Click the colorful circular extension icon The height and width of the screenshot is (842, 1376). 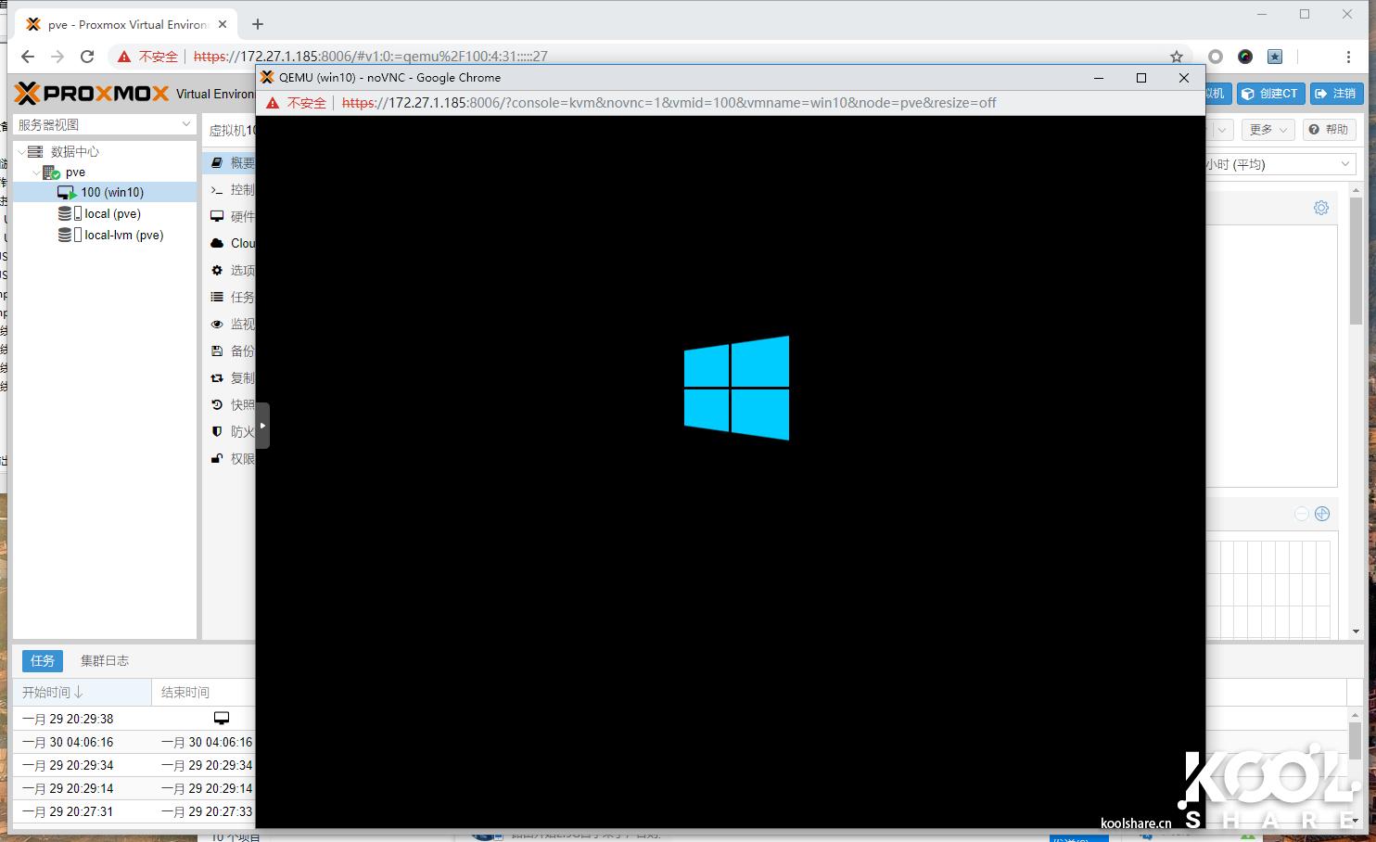(x=1245, y=57)
